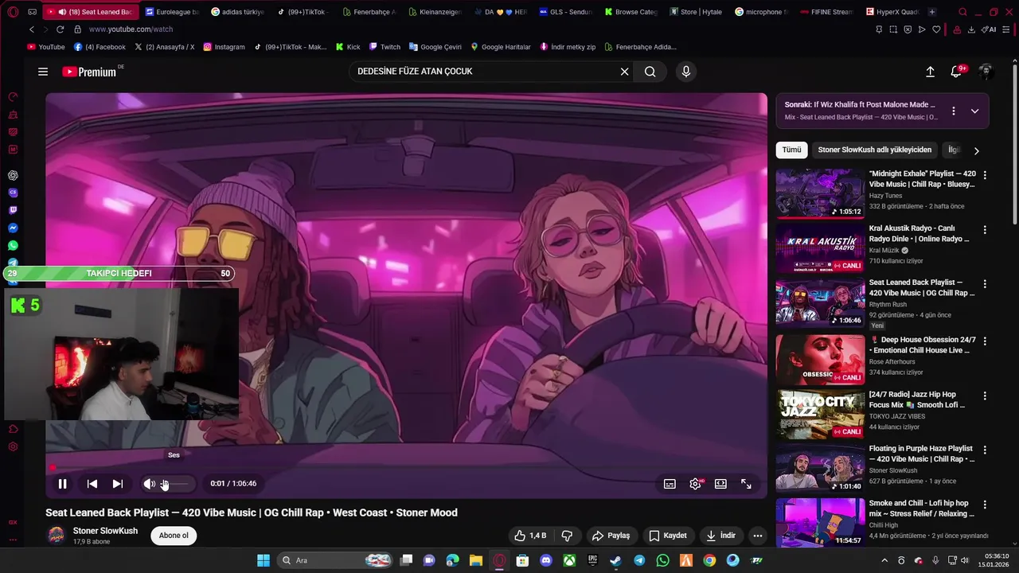Open Messenger in the Opera sidebar

(13, 228)
